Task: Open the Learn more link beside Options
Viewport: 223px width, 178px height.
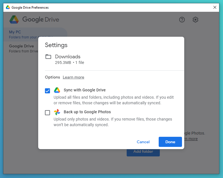Action: pos(73,77)
